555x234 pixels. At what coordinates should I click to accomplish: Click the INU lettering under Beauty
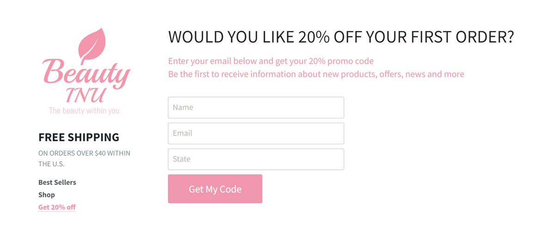(x=85, y=95)
